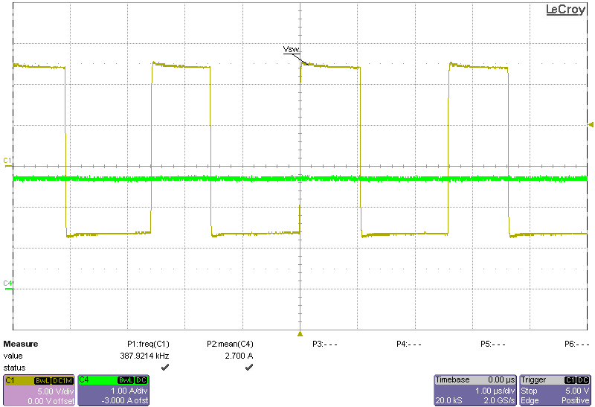
Task: Open the C4 channel descriptor box
Action: pyautogui.click(x=114, y=391)
